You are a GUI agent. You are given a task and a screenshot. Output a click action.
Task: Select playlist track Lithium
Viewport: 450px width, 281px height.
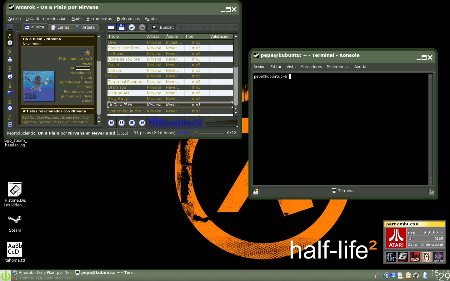(x=170, y=71)
